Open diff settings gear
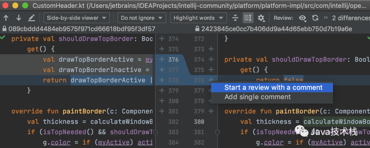 click(x=261, y=18)
